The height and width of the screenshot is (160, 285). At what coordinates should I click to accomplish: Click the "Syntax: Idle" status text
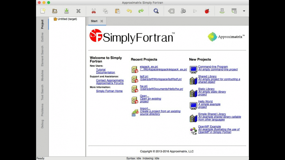134,158
